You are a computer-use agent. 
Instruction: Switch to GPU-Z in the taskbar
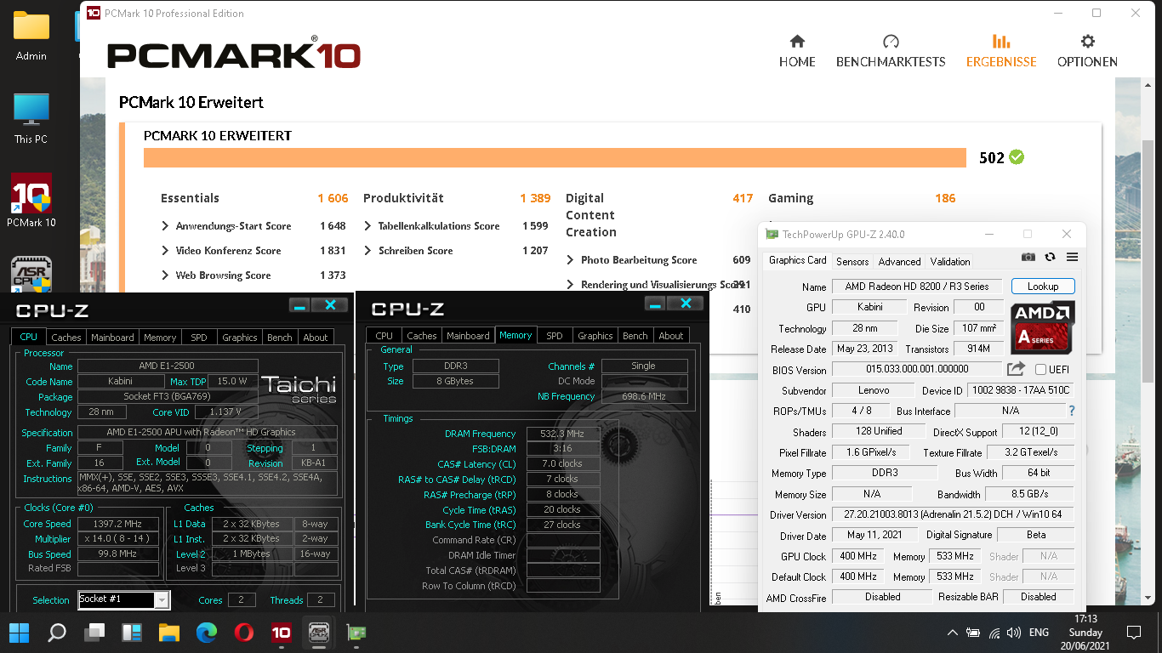coord(356,633)
